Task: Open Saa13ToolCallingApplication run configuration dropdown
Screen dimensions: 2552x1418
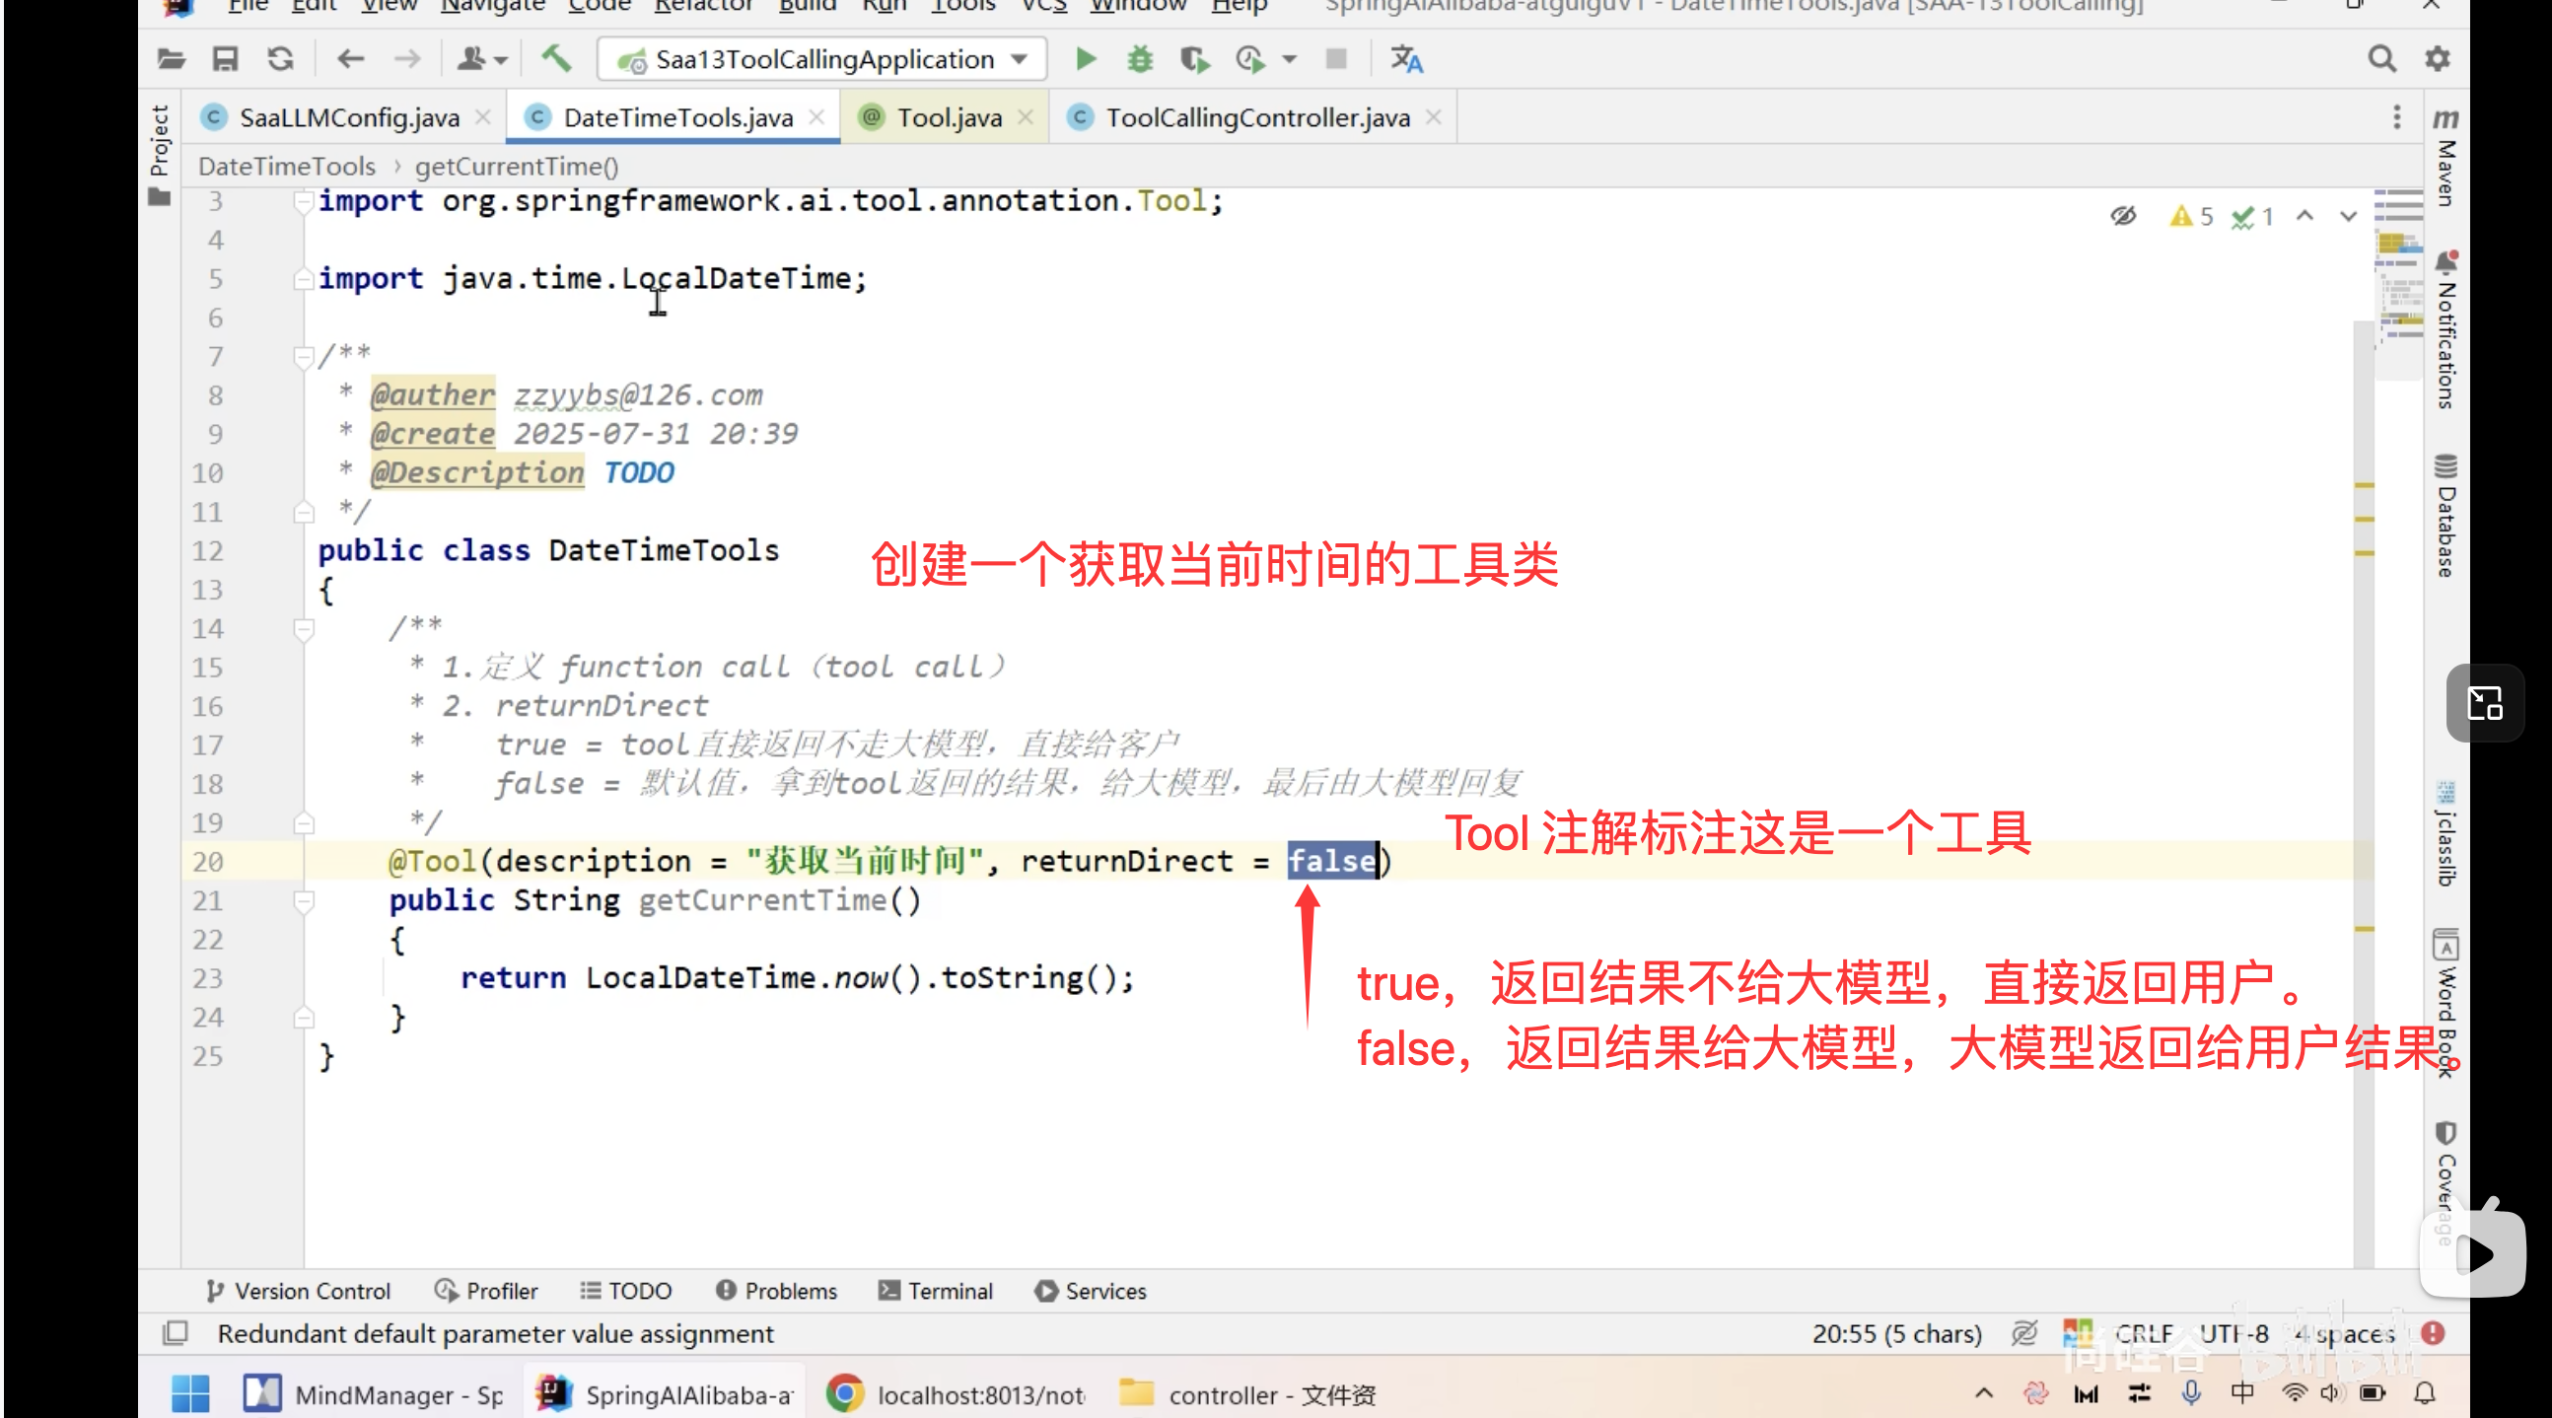Action: pyautogui.click(x=1020, y=59)
